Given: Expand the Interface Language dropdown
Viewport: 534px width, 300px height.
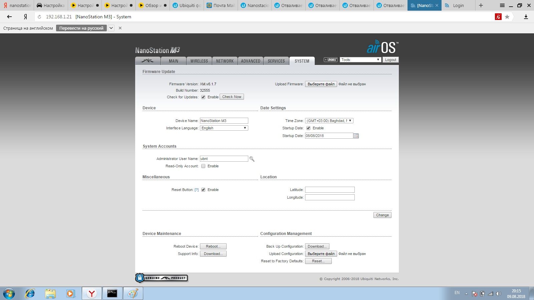Looking at the screenshot, I should pos(224,128).
